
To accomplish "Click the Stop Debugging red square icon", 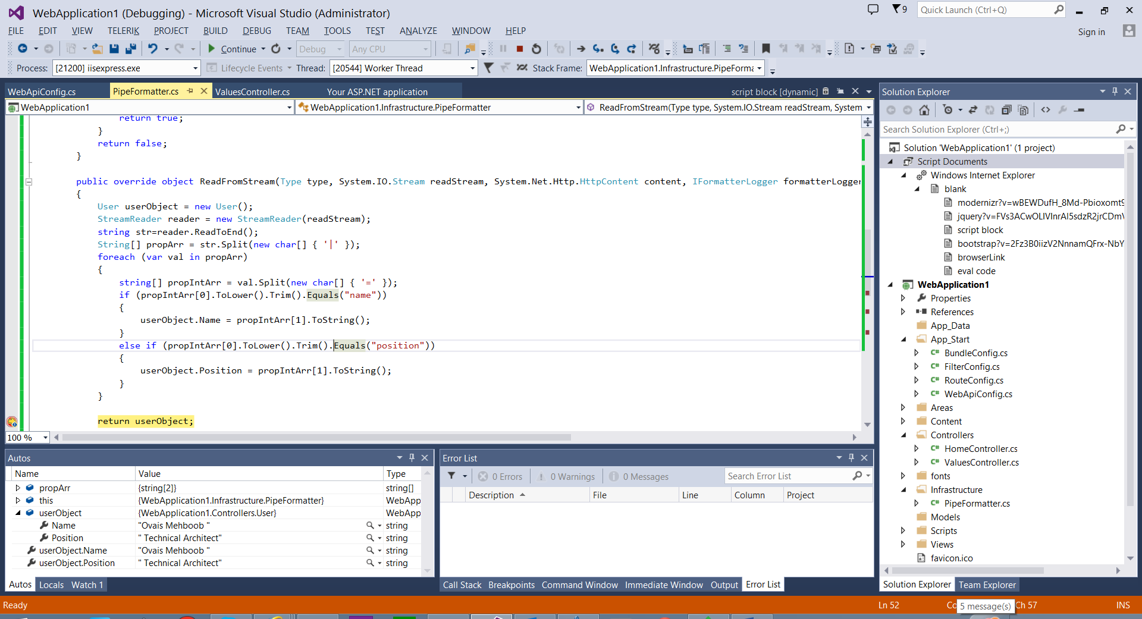I will point(520,49).
